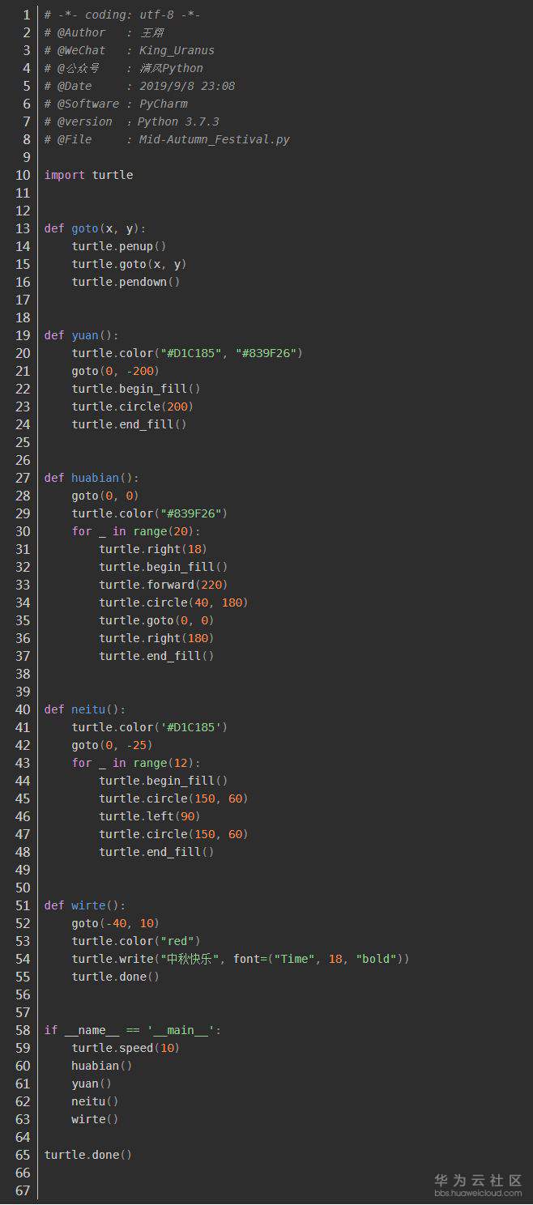Screen dimensions: 533x1205
Task: Click the "中秋快乐" string in turtle.write
Action: point(193,959)
